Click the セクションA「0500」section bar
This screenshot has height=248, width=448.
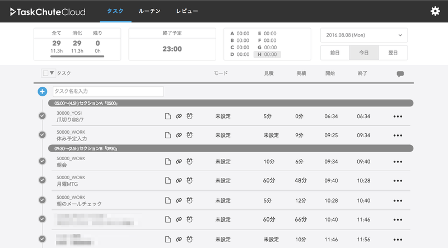(231, 103)
